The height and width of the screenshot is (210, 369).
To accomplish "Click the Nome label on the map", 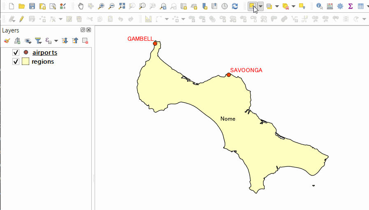I will [x=228, y=119].
